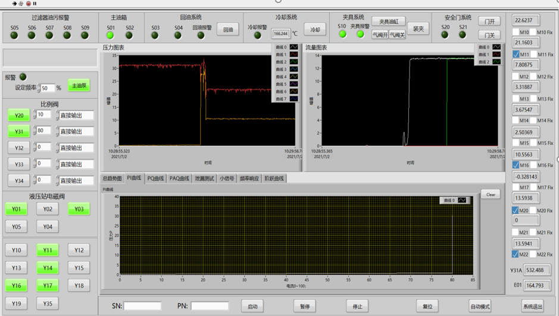The width and height of the screenshot is (559, 316).
Task: Click the Y32 value stepper arrows
Action: (35, 147)
